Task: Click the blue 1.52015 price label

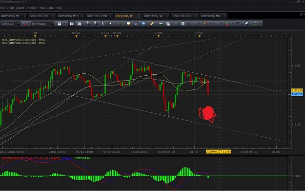Action: 297,94
